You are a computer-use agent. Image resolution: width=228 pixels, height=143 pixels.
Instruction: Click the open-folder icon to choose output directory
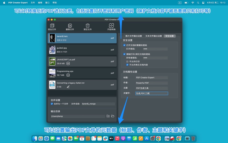click(113, 116)
